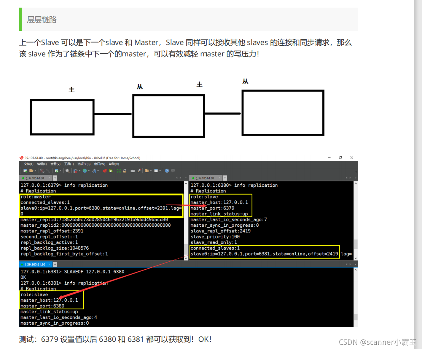Close the tab above the 6380 terminal
The image size is (422, 349).
(x=219, y=178)
